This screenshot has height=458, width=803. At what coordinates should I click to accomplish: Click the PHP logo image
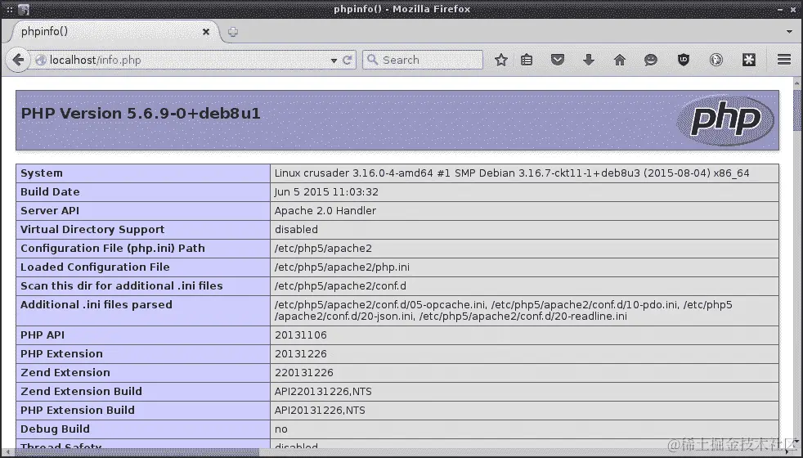pyautogui.click(x=725, y=120)
